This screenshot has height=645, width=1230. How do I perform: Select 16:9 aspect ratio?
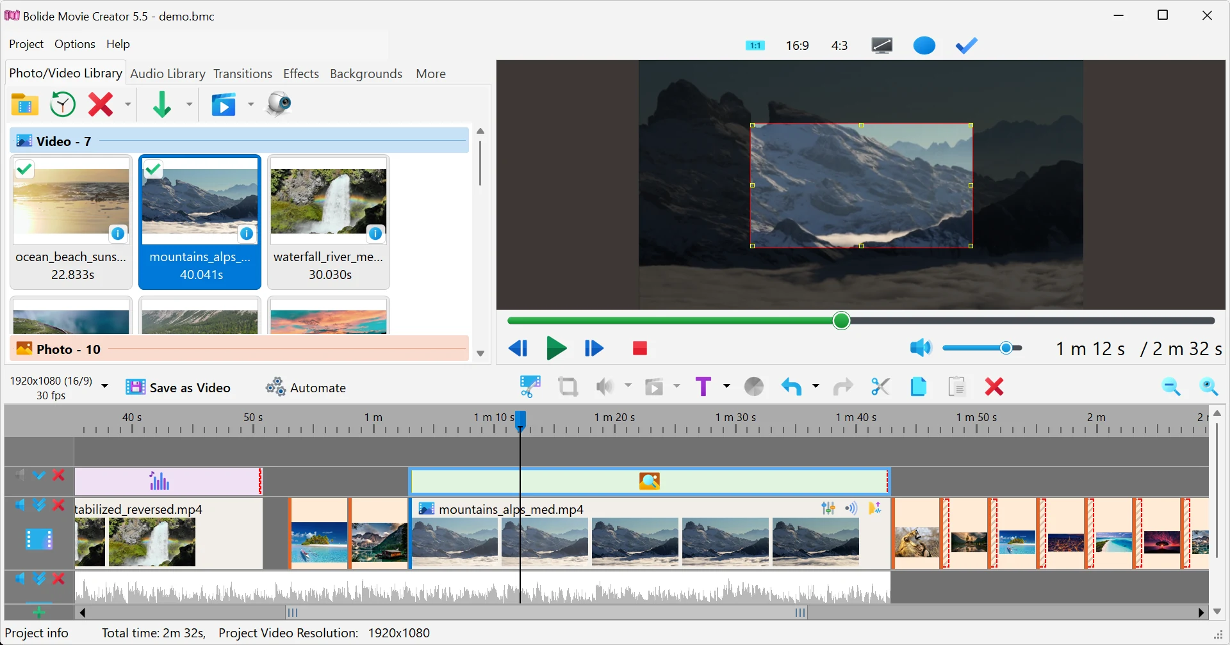click(798, 45)
